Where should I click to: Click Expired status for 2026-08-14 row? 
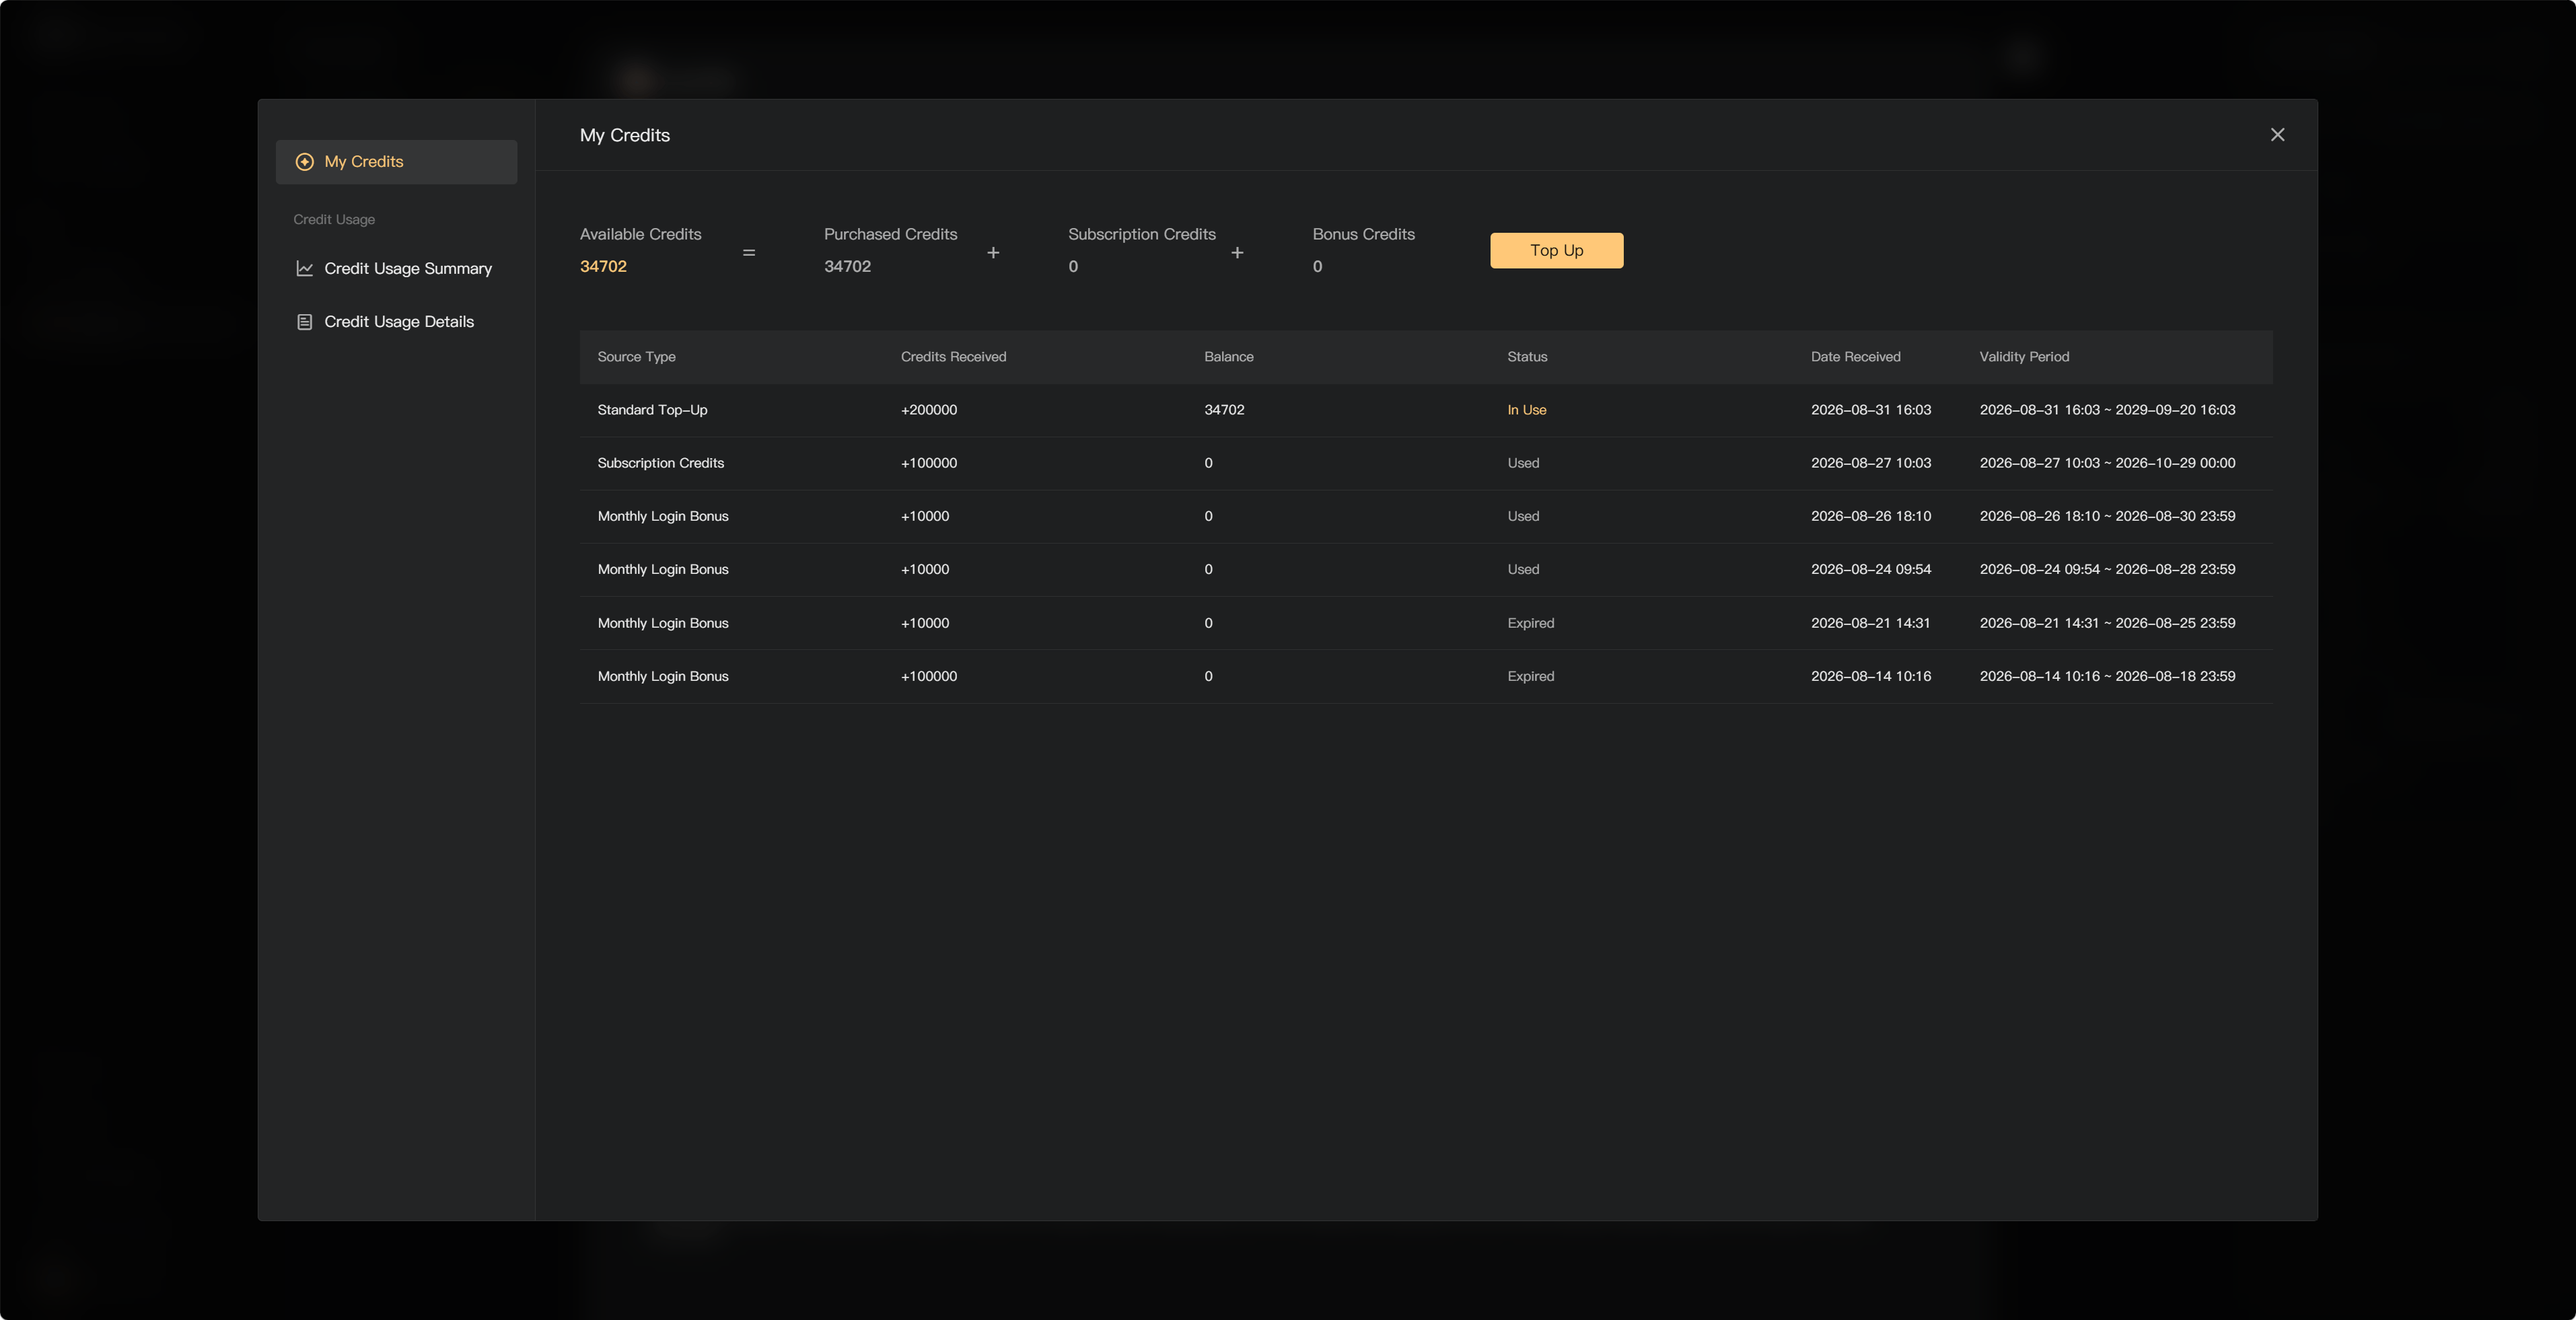(x=1530, y=677)
